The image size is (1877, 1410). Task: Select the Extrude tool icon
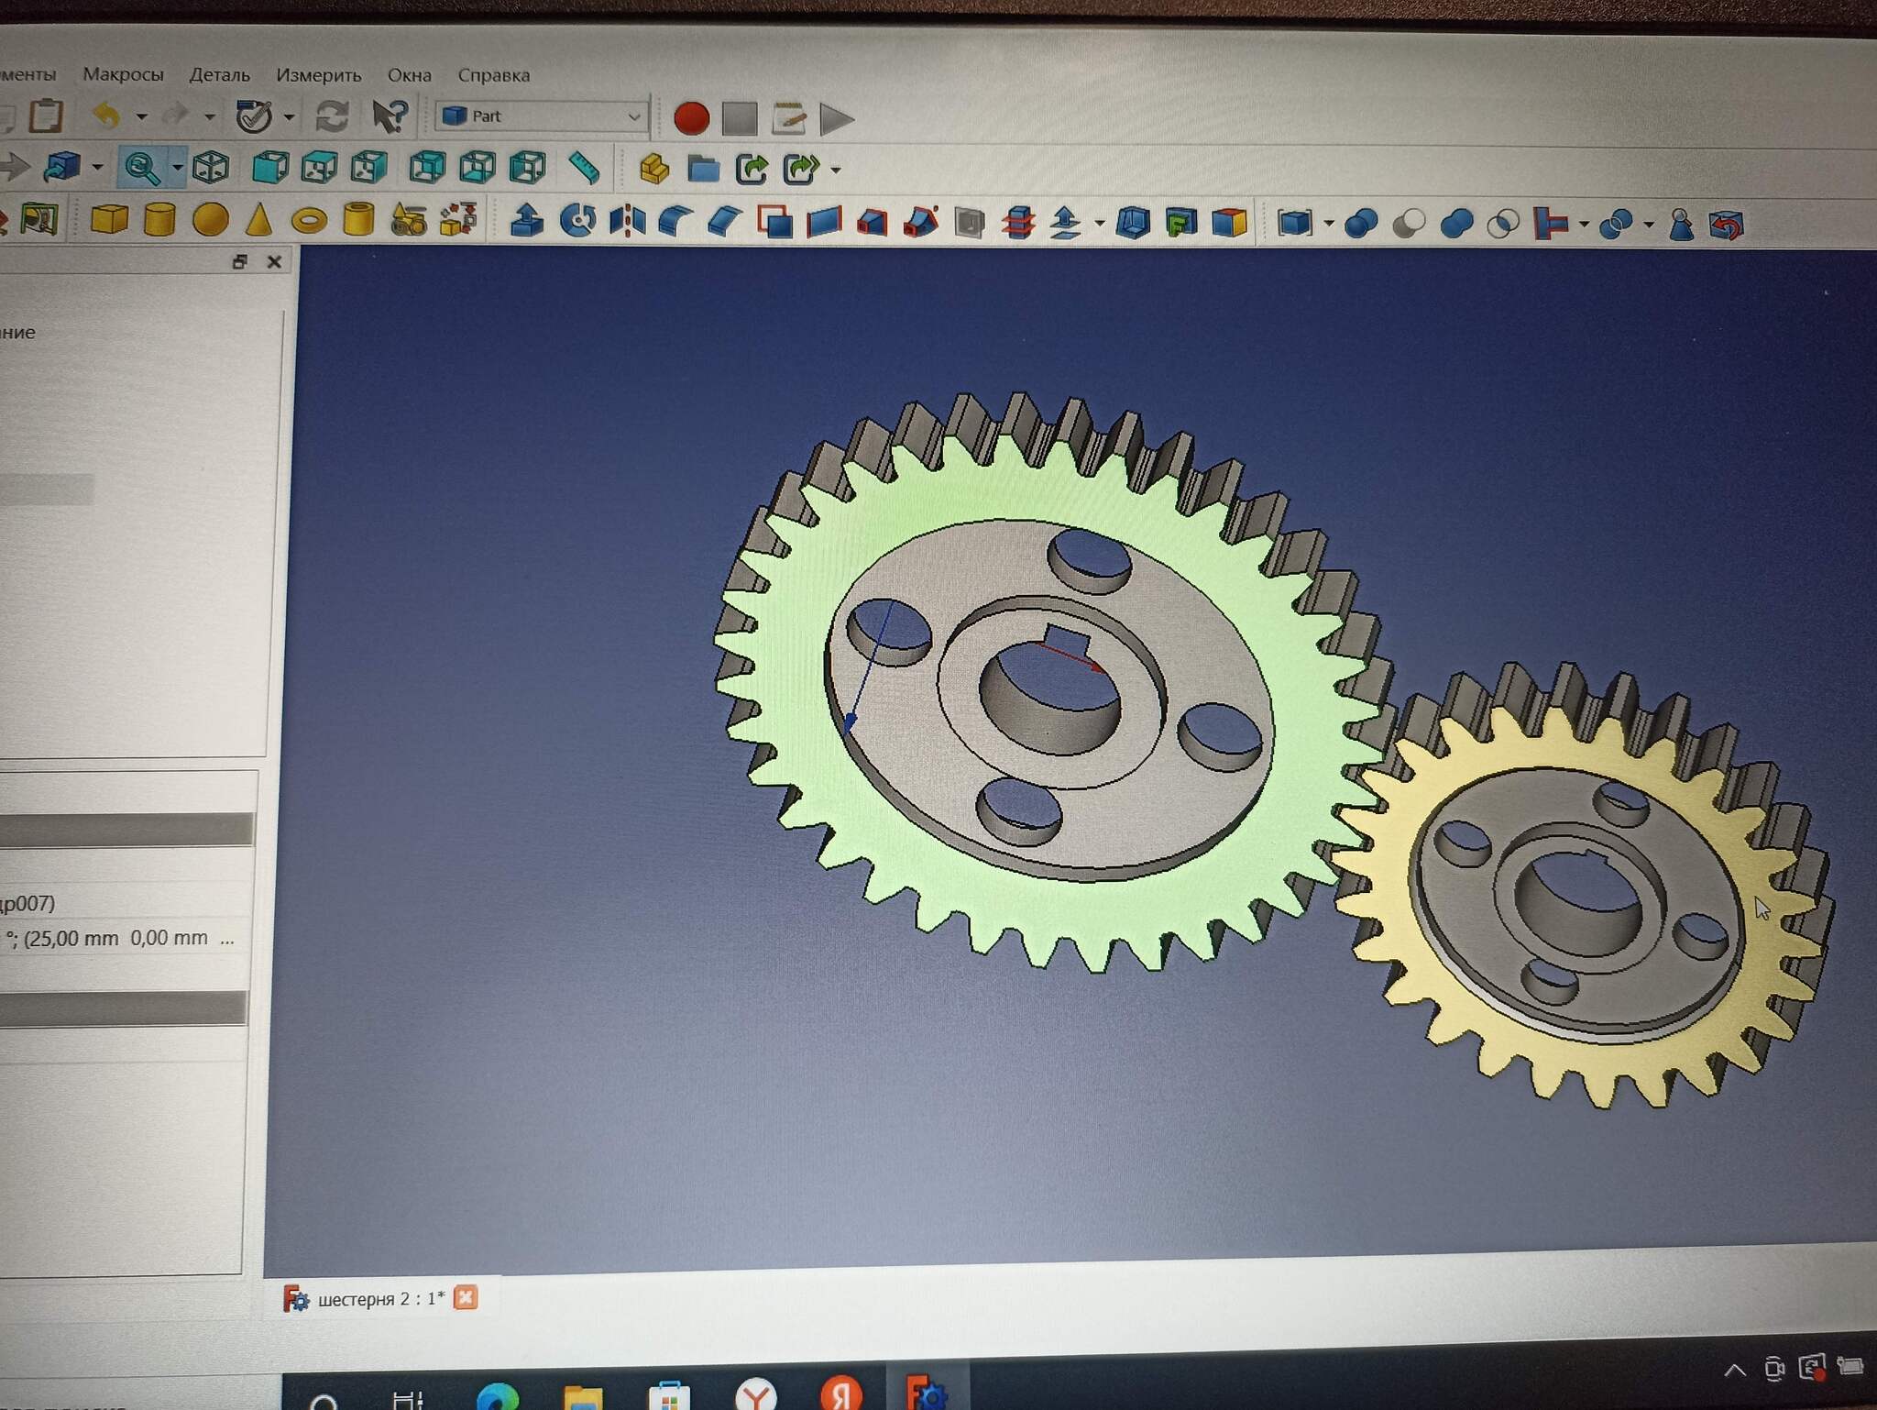pos(527,221)
